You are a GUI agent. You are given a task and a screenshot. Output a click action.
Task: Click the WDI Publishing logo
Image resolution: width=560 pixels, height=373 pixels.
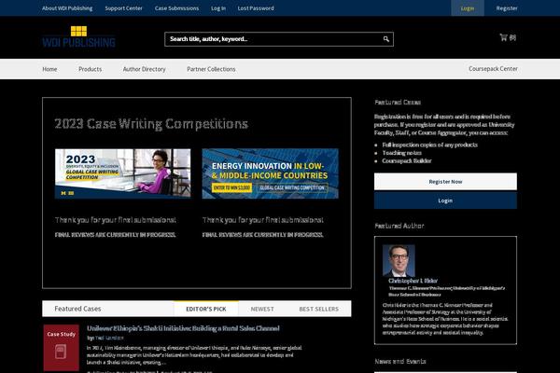click(78, 36)
